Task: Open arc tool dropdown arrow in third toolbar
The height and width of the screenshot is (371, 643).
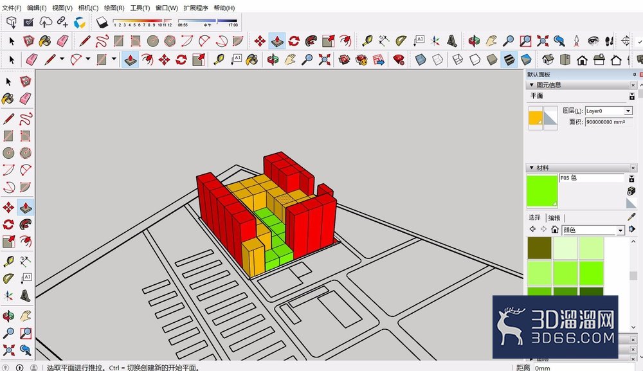Action: pyautogui.click(x=87, y=59)
